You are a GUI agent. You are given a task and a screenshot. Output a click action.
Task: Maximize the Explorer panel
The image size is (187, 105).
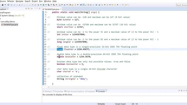40,8
